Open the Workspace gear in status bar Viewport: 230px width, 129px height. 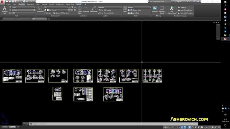coord(202,127)
